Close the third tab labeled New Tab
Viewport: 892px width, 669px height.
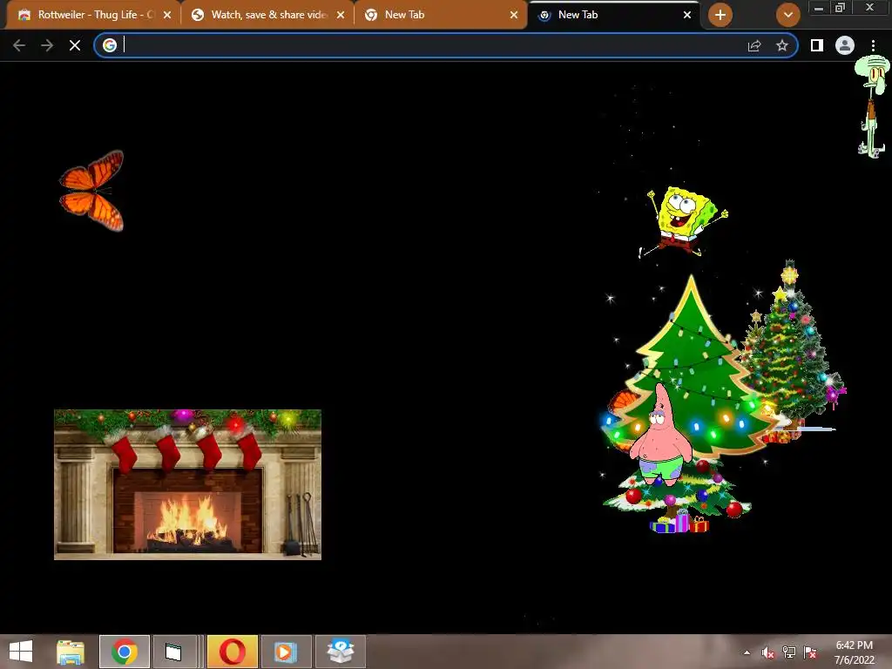(514, 15)
